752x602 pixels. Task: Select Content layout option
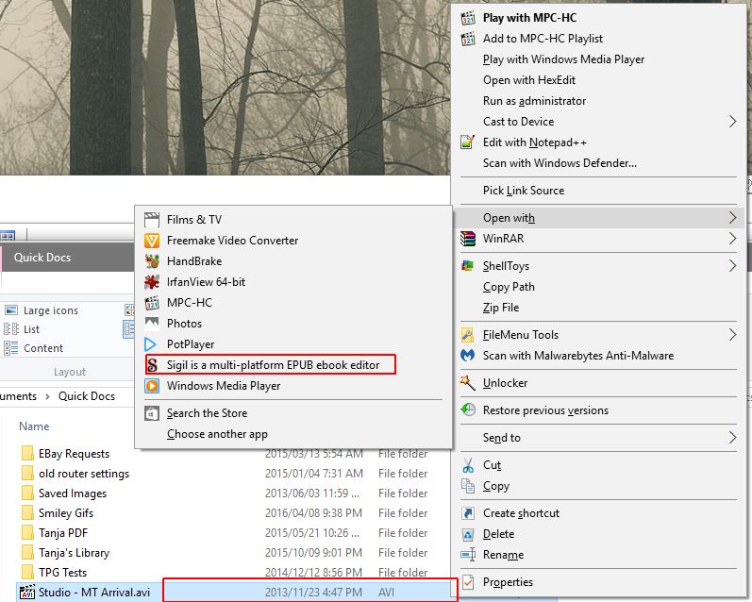click(34, 348)
